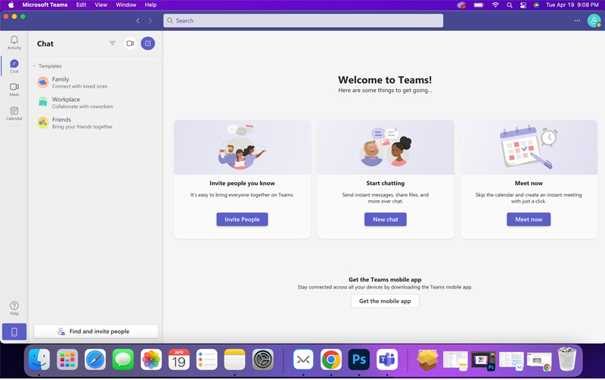Click the Invite people you know illustration

(x=242, y=147)
